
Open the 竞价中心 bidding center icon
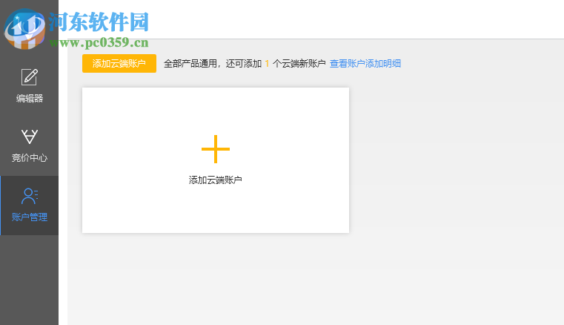pyautogui.click(x=29, y=137)
